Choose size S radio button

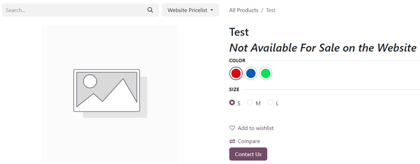[x=232, y=103]
